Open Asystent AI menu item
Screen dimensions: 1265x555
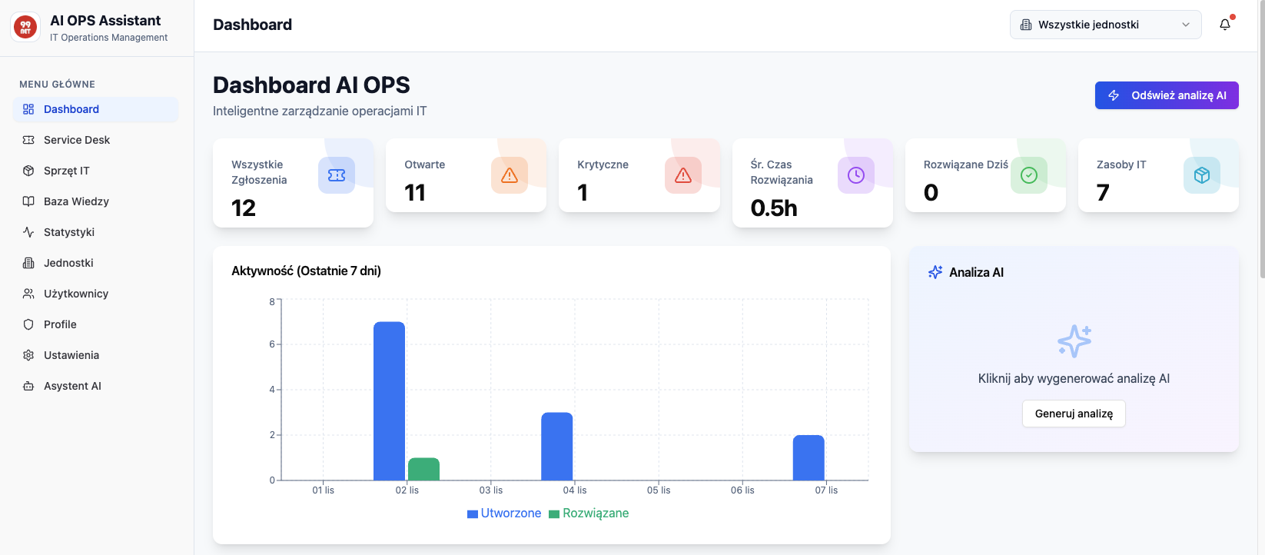[72, 386]
